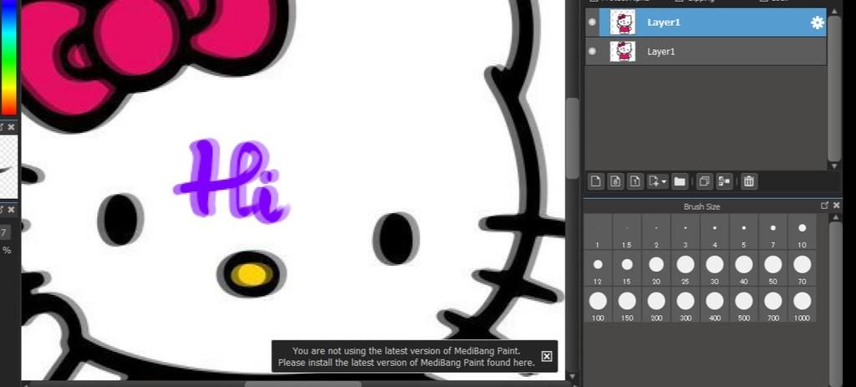Pick the 300 brush size preset
Viewport: 856px width, 387px height.
tap(685, 304)
